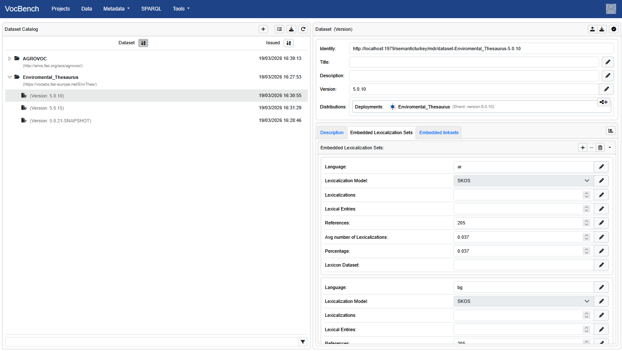Screen dimensions: 622x351
Task: Edit Lexicalizations for 'ar' set
Action: coord(601,195)
